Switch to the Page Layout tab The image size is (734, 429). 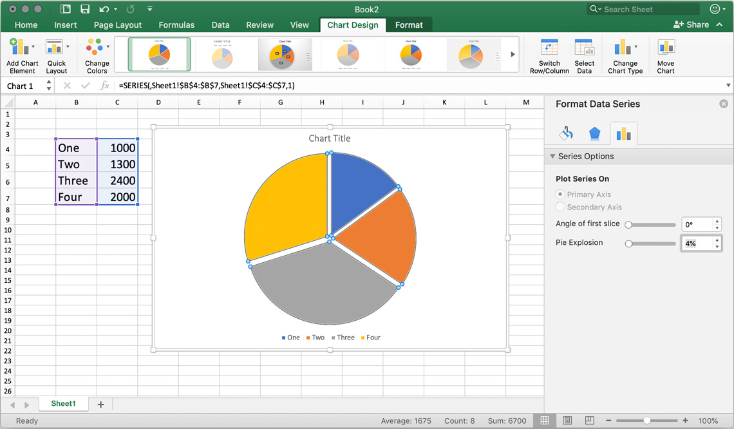pyautogui.click(x=117, y=25)
